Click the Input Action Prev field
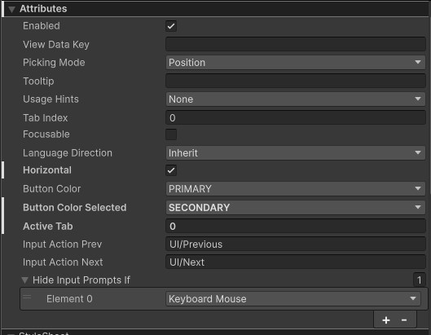This screenshot has width=431, height=335. pos(296,245)
